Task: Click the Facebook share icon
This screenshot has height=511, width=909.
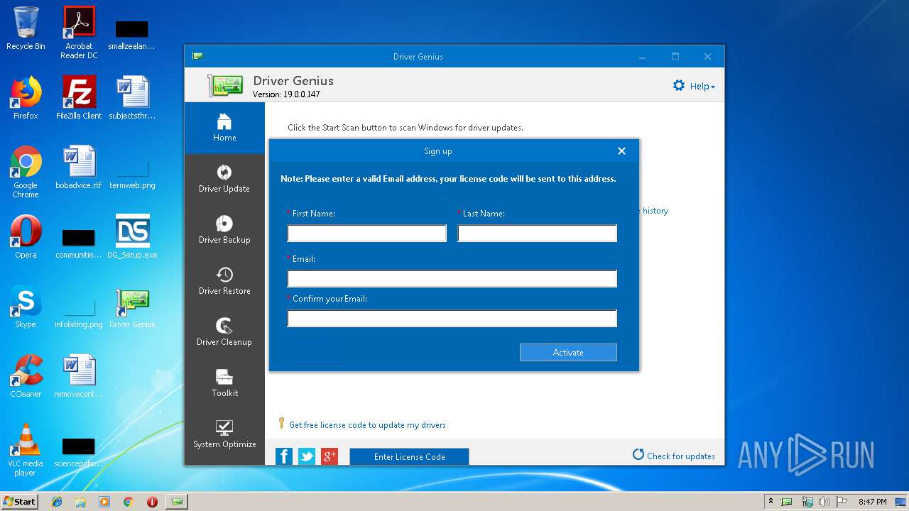Action: click(284, 456)
